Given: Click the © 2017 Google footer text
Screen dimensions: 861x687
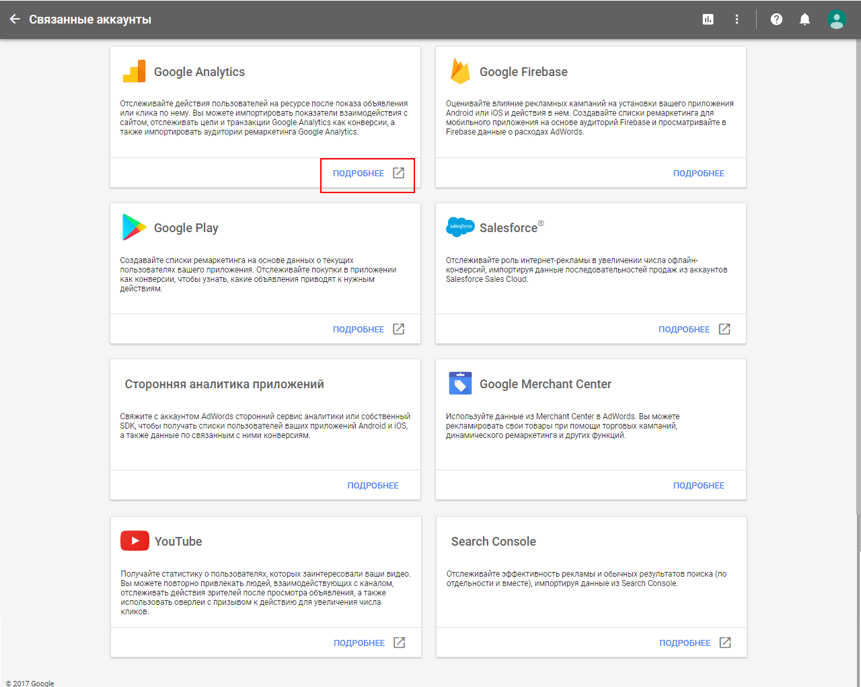Looking at the screenshot, I should pyautogui.click(x=30, y=683).
